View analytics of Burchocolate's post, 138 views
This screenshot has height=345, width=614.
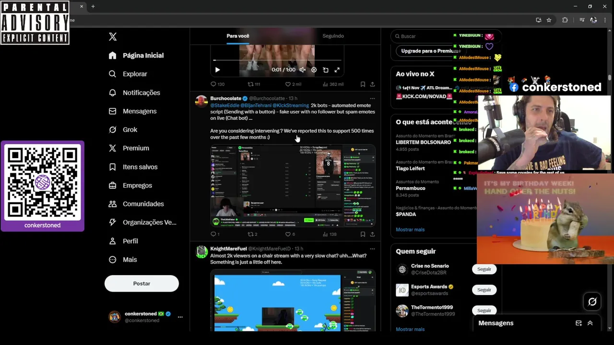point(330,234)
